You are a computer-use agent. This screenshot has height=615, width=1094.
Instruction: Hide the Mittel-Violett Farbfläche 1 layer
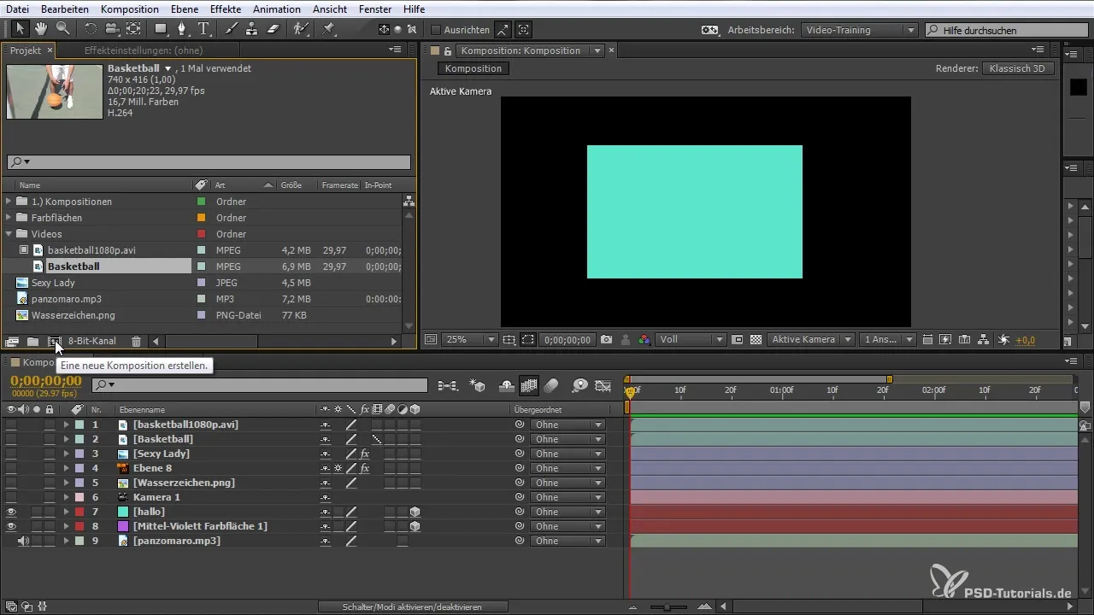point(10,526)
